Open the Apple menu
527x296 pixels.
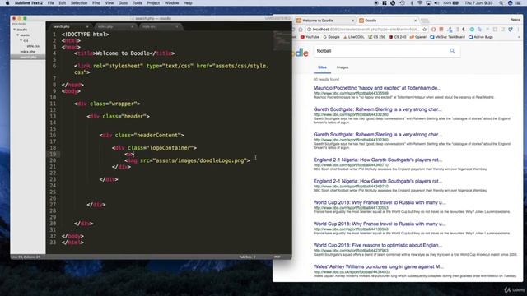(7, 3)
